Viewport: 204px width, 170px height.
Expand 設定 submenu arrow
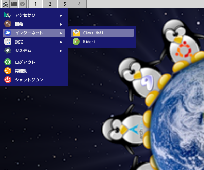click(x=61, y=42)
